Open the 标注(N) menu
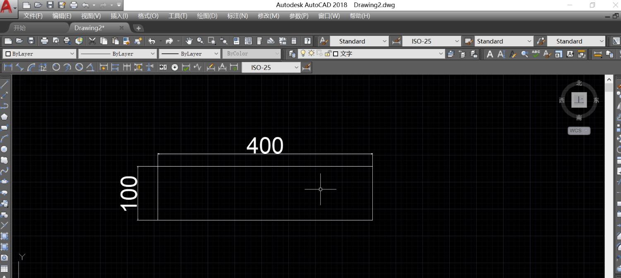 237,16
